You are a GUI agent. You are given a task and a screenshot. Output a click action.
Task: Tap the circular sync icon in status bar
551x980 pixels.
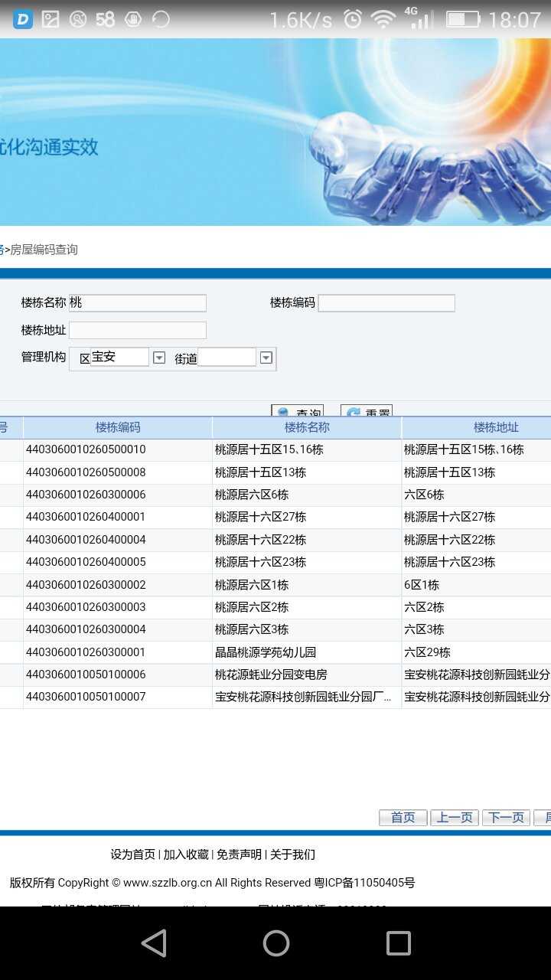(161, 19)
